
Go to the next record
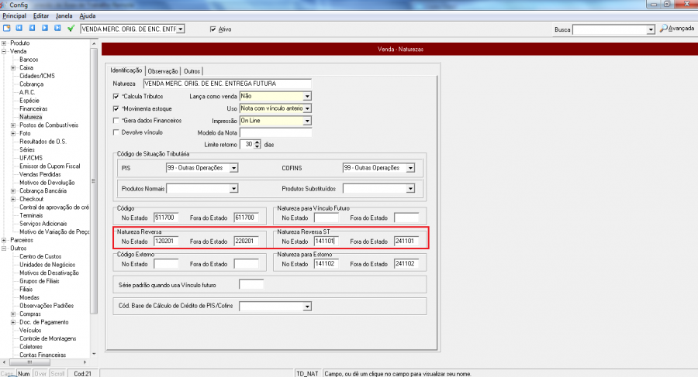[45, 29]
